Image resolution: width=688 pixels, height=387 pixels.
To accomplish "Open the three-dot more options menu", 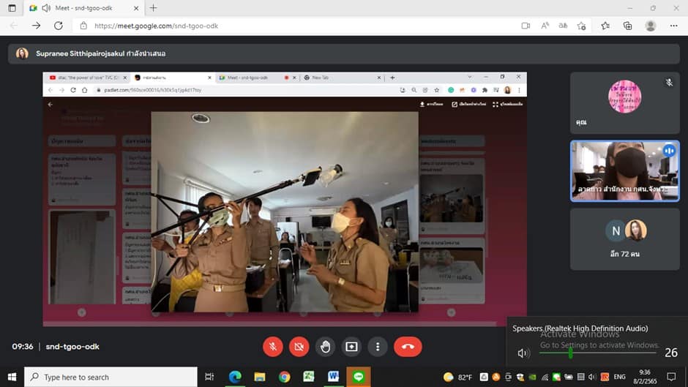I will [378, 347].
